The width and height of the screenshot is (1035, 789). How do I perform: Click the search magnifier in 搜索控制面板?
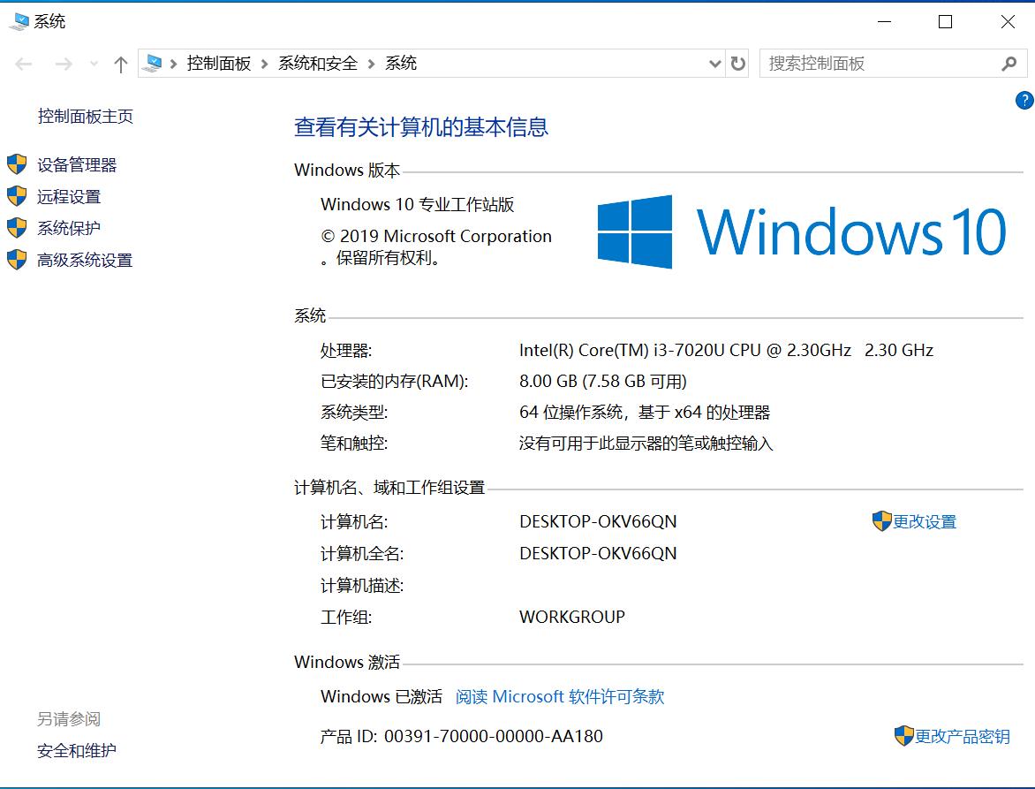(x=1009, y=63)
